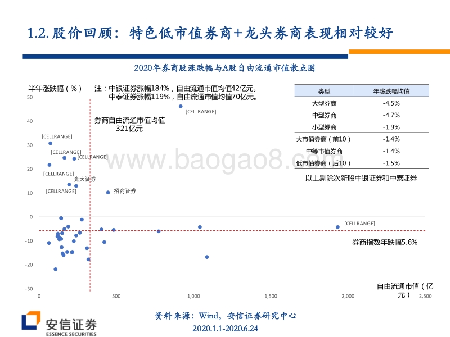Click the value -4.5% in the table
The image size is (450, 337).
[391, 103]
